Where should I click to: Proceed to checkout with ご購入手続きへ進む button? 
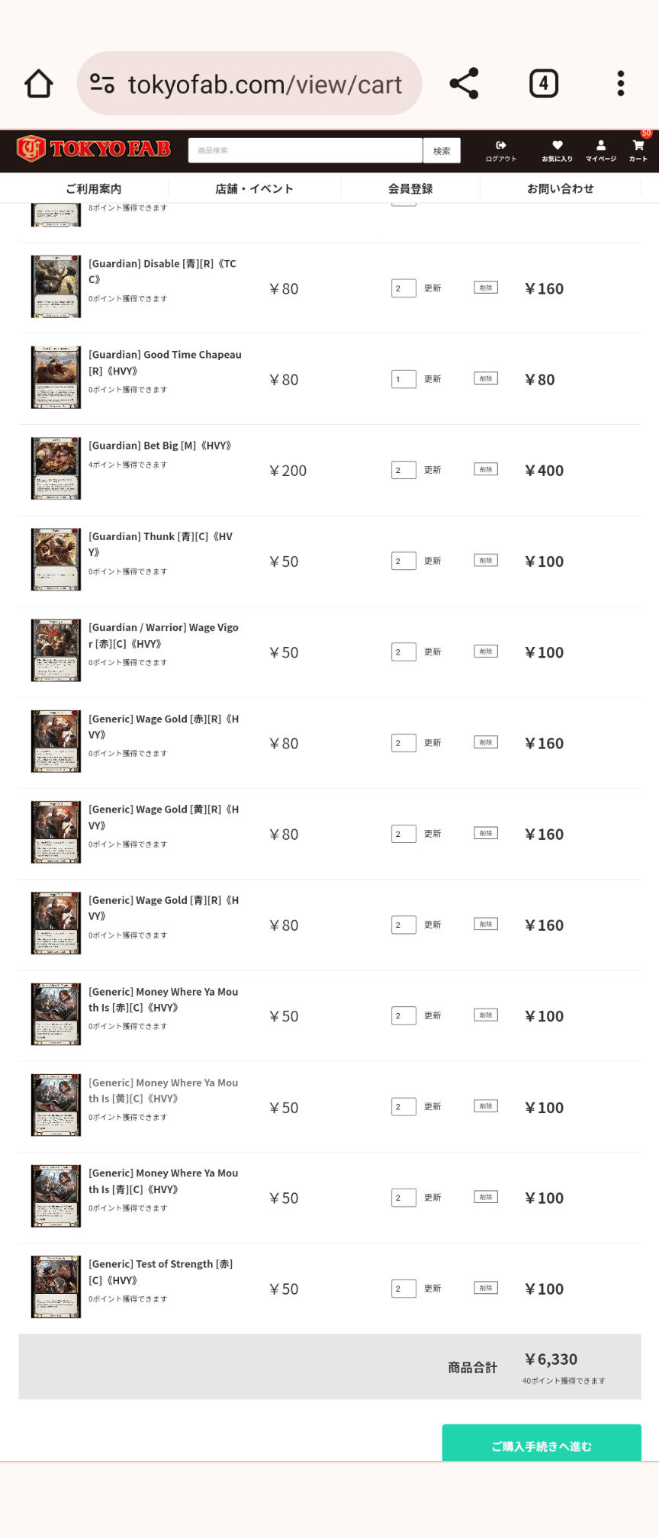(542, 1445)
